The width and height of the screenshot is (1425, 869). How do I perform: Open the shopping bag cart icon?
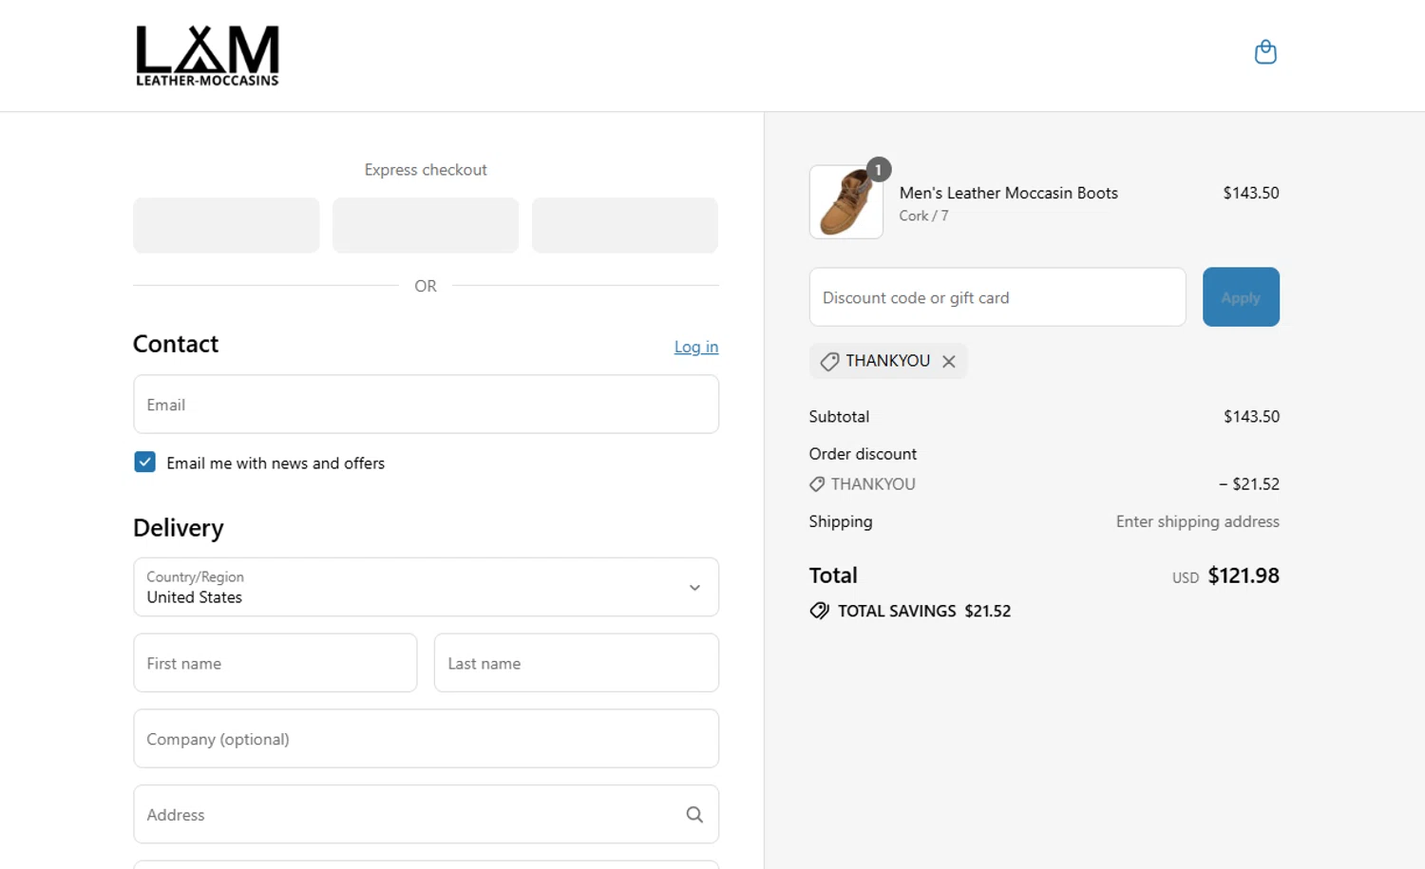1265,51
